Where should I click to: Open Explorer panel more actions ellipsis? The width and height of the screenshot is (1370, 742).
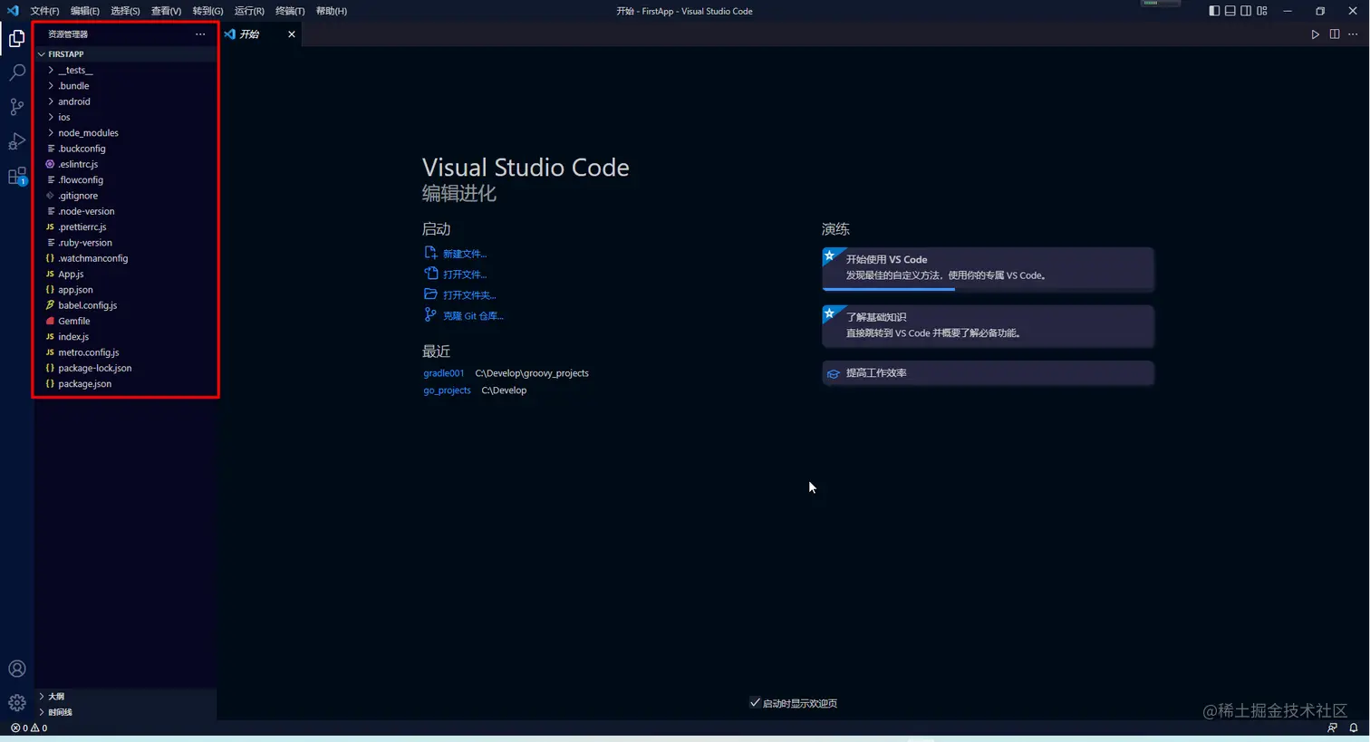[x=200, y=34]
